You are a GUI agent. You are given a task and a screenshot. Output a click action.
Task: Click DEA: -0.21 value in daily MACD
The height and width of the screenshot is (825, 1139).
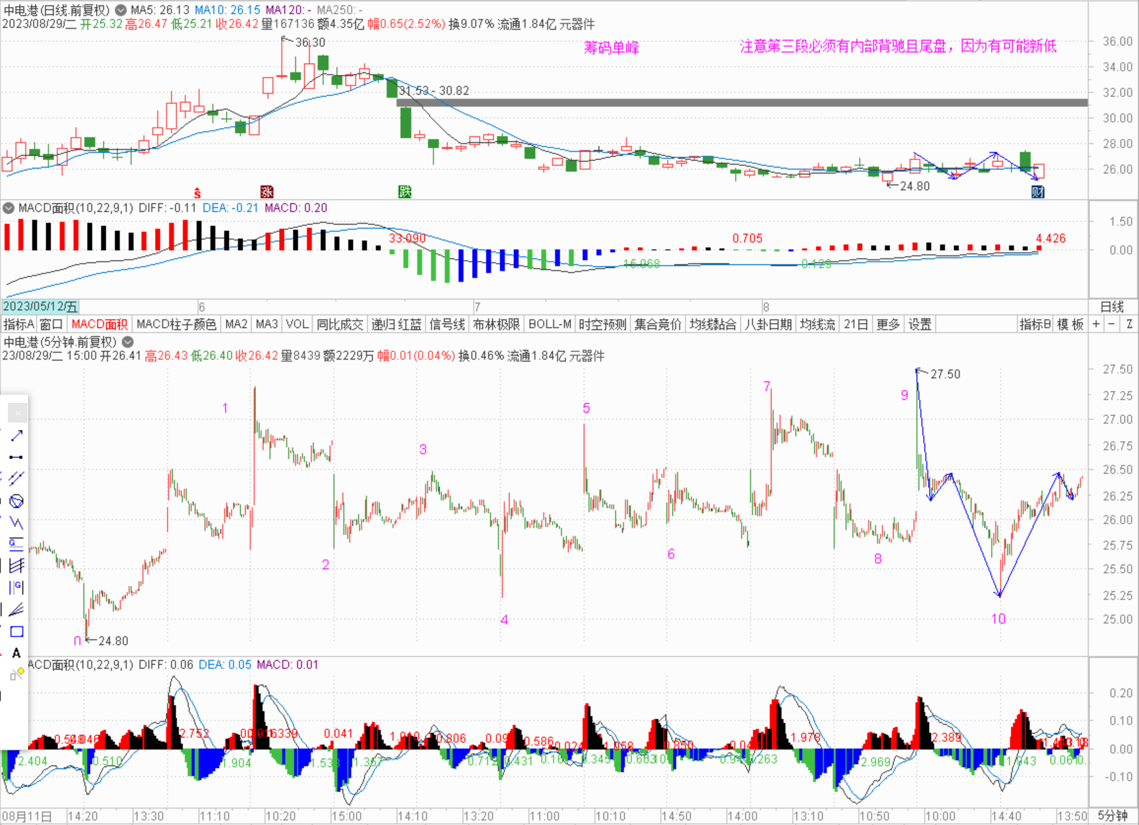[230, 208]
